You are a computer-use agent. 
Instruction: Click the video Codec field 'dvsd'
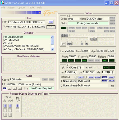pyautogui.click(x=73, y=19)
